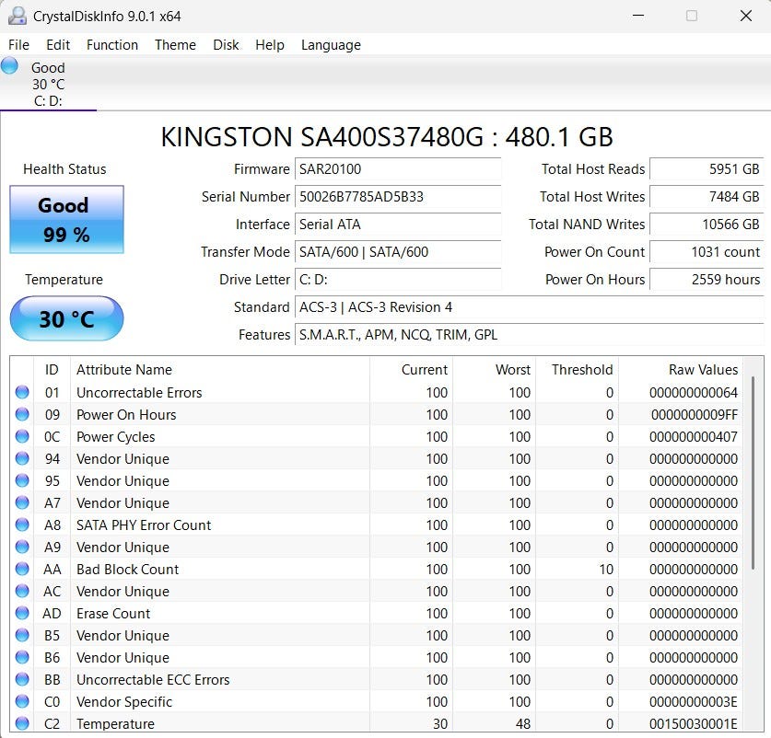Click the worst value 48 in Temperature row

522,724
